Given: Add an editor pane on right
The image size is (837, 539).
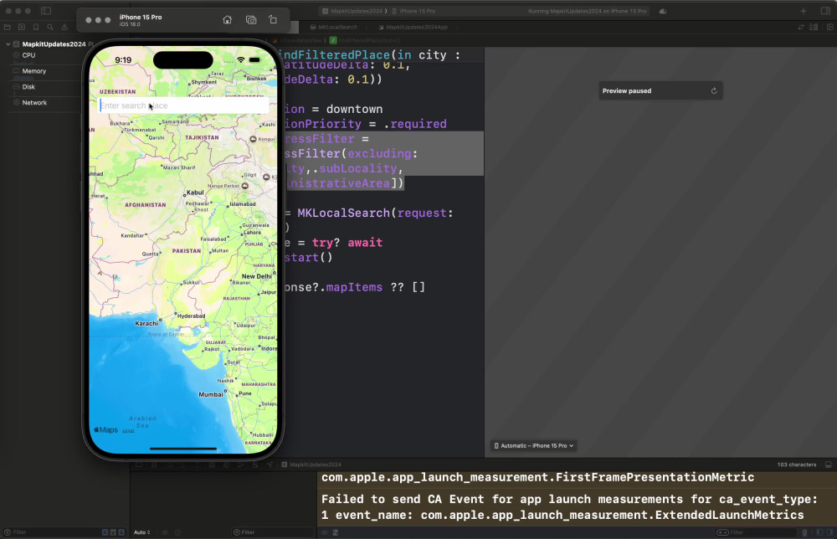Looking at the screenshot, I should pyautogui.click(x=829, y=27).
